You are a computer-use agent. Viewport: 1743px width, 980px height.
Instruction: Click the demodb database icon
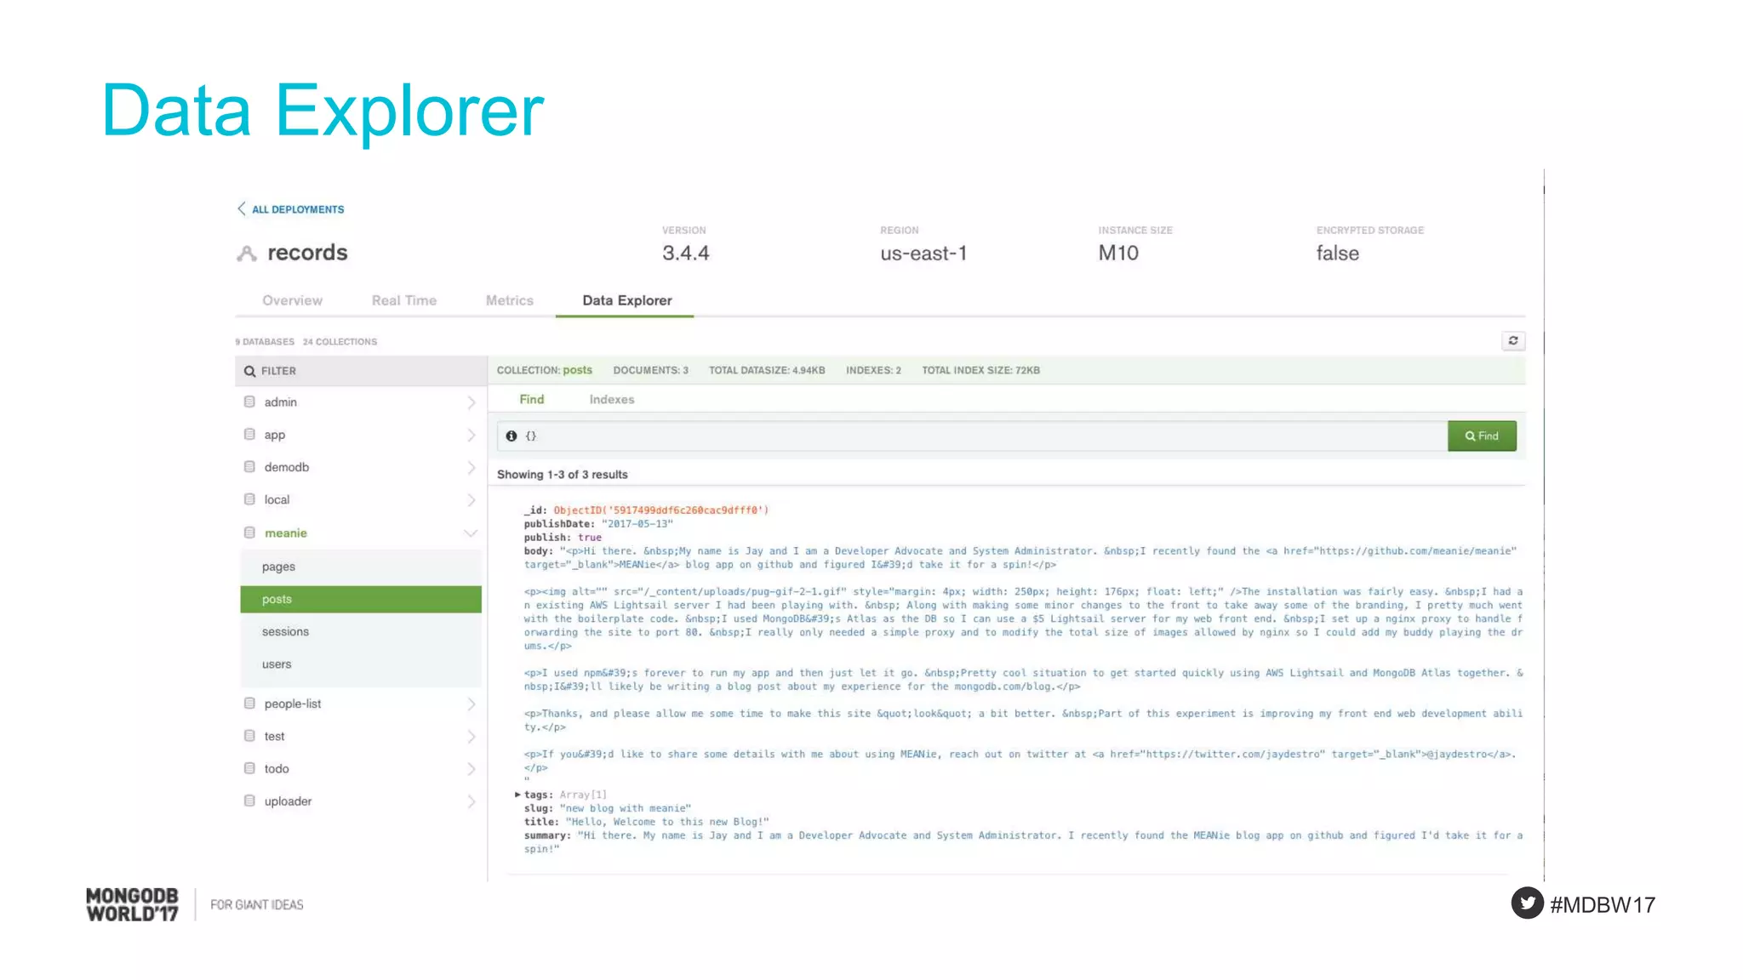pos(249,466)
